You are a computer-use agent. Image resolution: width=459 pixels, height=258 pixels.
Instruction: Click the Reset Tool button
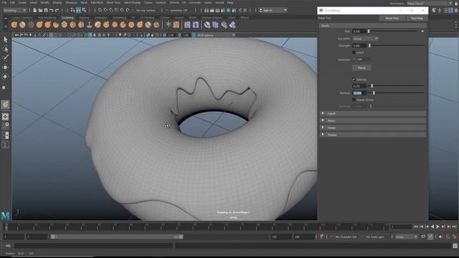(392, 18)
